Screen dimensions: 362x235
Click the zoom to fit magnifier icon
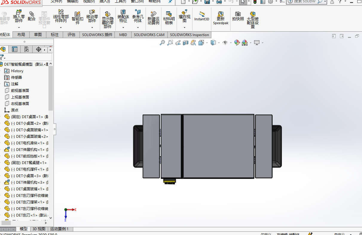point(162,43)
